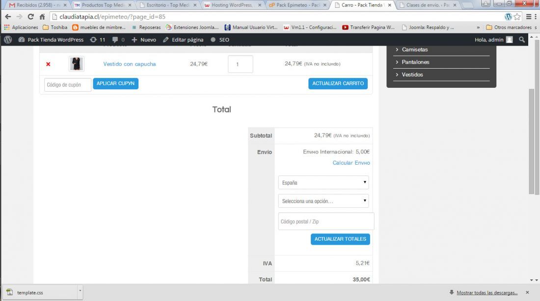The image size is (540, 301).
Task: Open the template.css download options arrow
Action: click(80, 292)
